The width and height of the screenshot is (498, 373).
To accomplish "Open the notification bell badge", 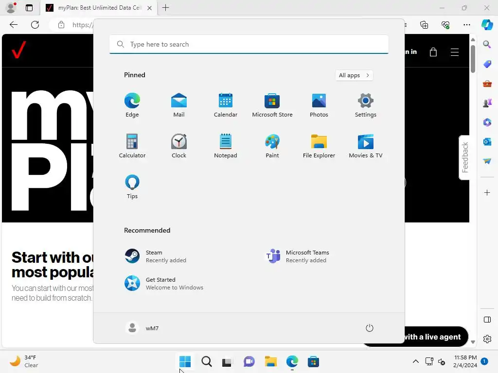I will pyautogui.click(x=484, y=361).
